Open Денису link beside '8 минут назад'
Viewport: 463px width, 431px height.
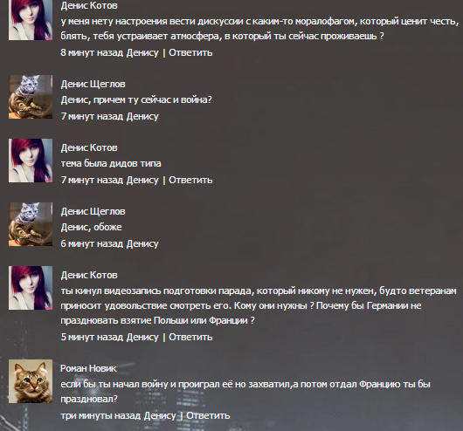142,53
